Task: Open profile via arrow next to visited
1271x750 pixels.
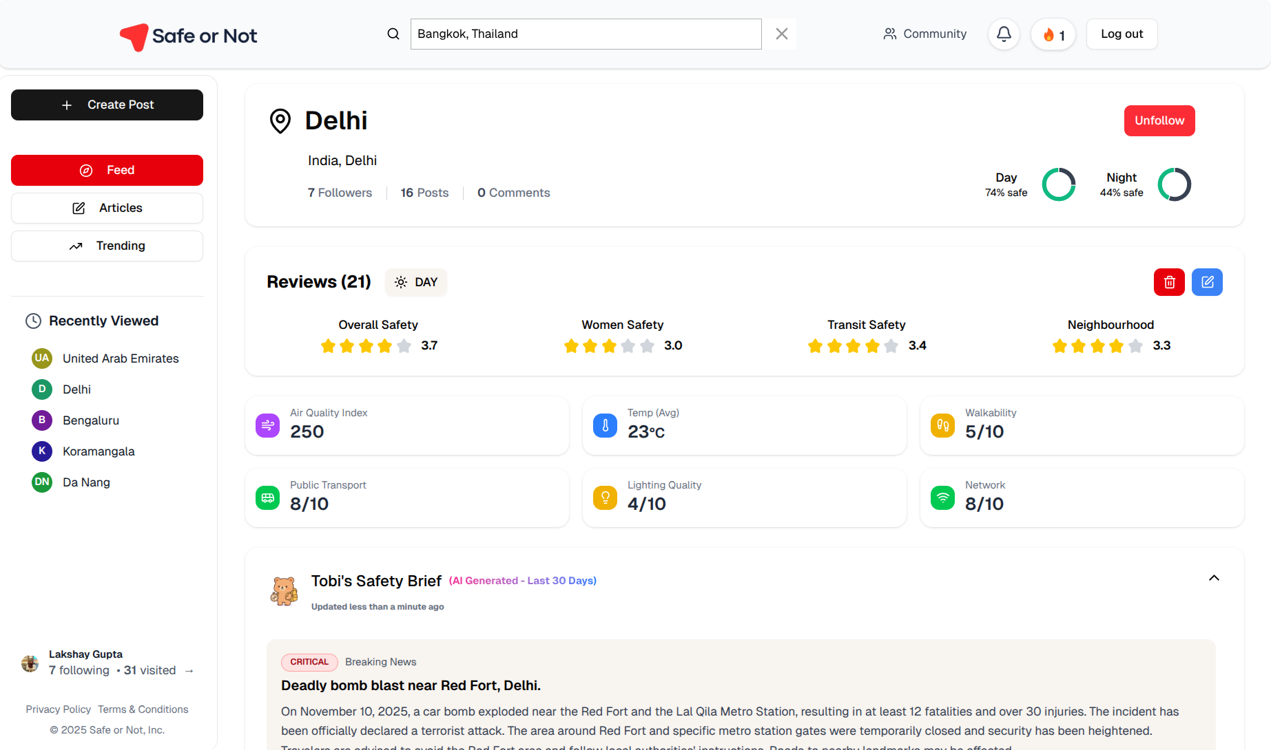Action: tap(189, 670)
